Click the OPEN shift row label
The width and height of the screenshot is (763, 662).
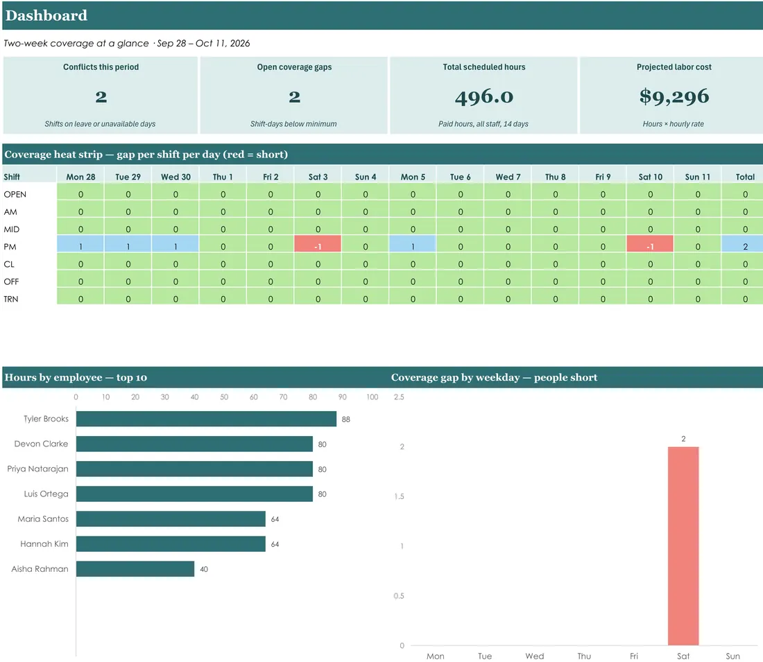(x=15, y=195)
